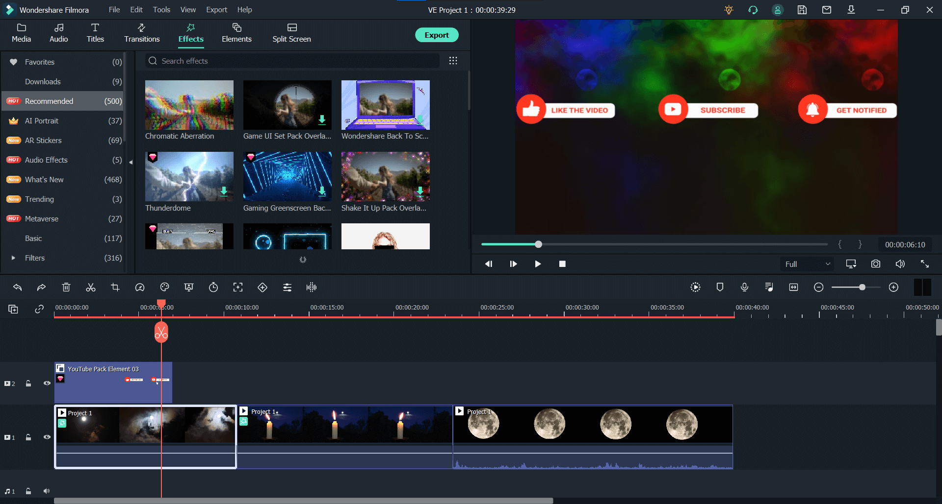The height and width of the screenshot is (504, 942).
Task: Enter fullscreen preview with expand arrows
Action: point(924,264)
